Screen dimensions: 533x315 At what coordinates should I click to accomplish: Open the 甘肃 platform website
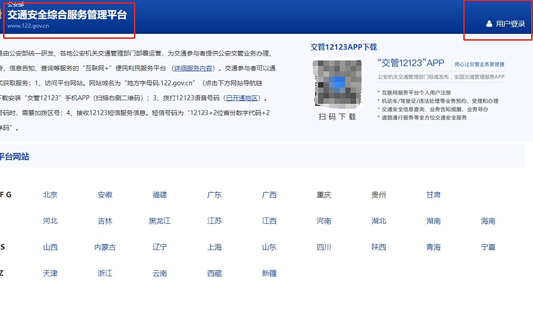click(433, 195)
